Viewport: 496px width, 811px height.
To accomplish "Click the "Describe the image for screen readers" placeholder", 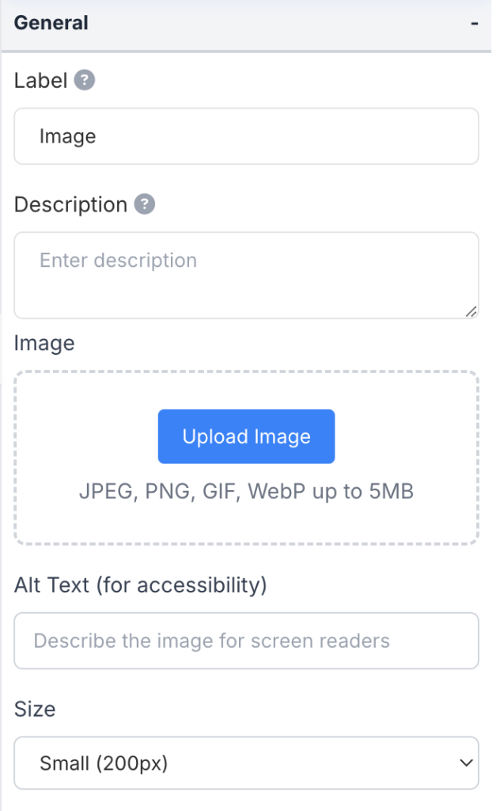I will coord(211,640).
